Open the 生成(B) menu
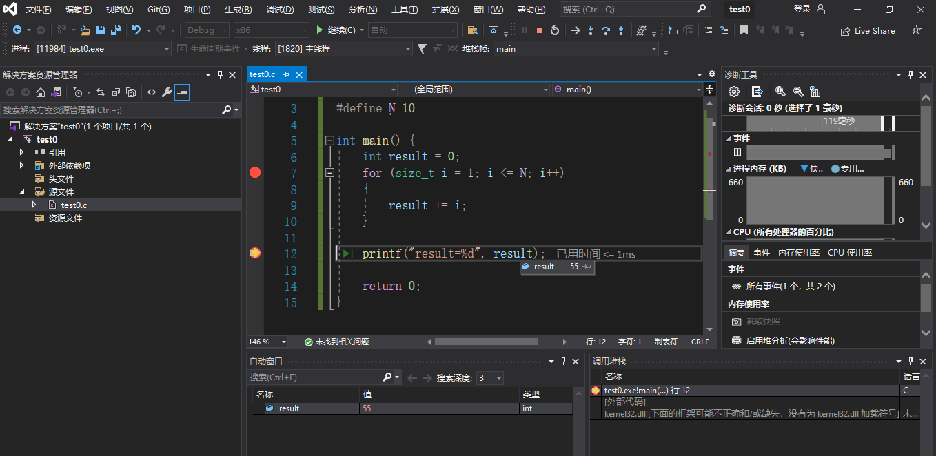Viewport: 936px width, 456px height. tap(238, 10)
